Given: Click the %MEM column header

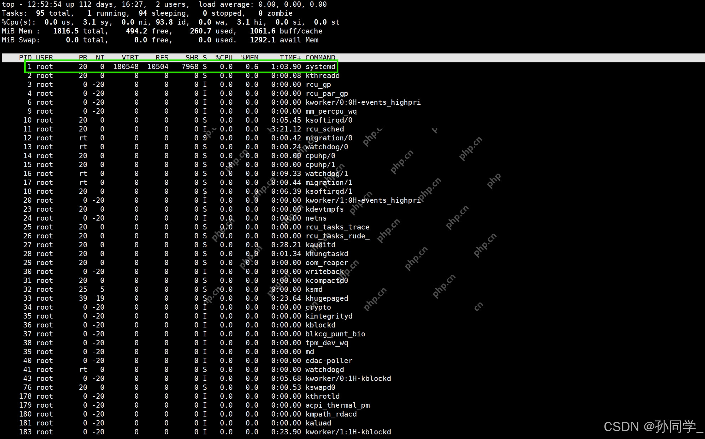Looking at the screenshot, I should click(x=249, y=58).
